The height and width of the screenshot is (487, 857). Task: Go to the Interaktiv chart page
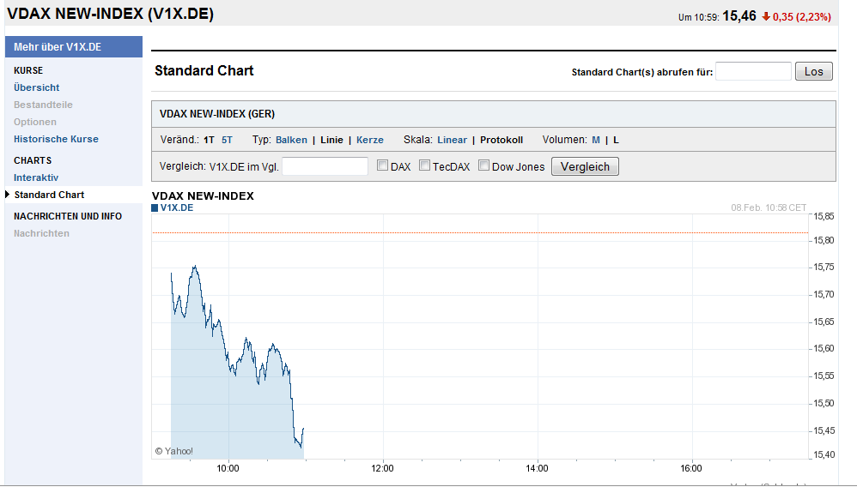click(x=36, y=177)
